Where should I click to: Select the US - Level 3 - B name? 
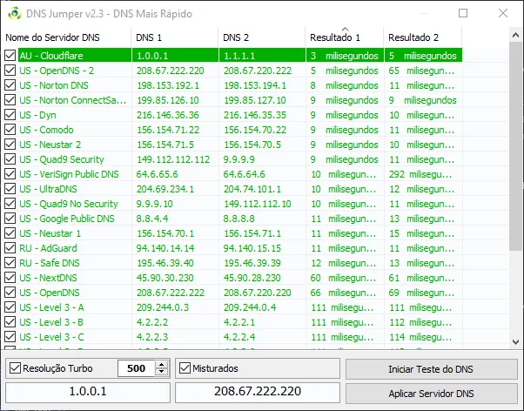click(x=51, y=322)
